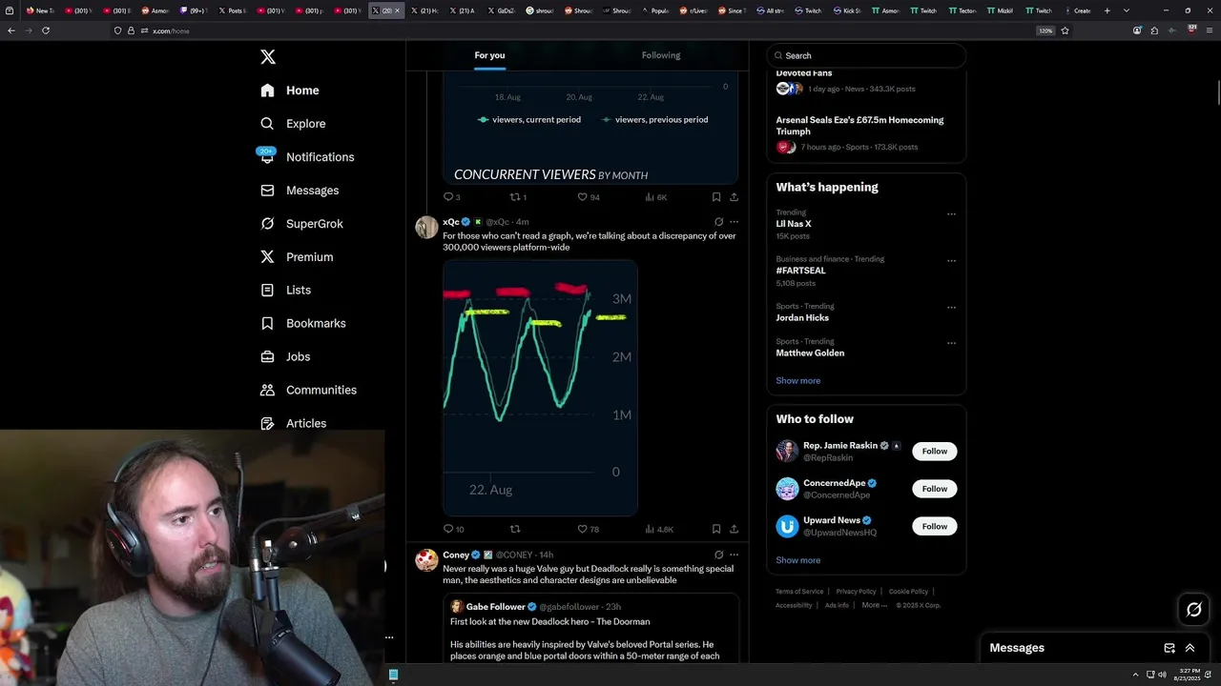This screenshot has height=686, width=1221.
Task: Open more options for Matthew Golden trend
Action: tap(951, 343)
